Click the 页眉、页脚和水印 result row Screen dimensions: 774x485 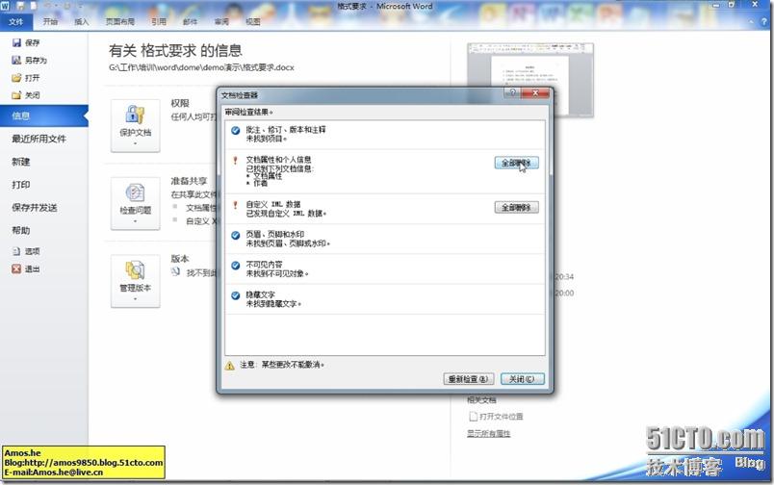click(385, 239)
